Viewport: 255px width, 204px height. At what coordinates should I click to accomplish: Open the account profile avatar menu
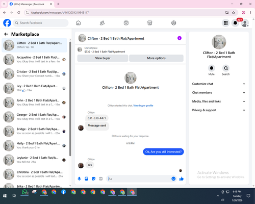point(245,23)
